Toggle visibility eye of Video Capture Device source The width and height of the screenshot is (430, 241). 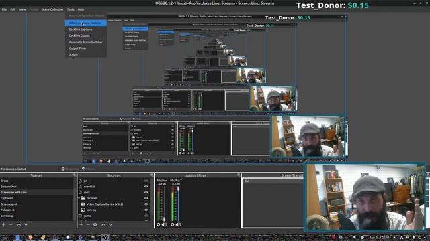(146, 204)
